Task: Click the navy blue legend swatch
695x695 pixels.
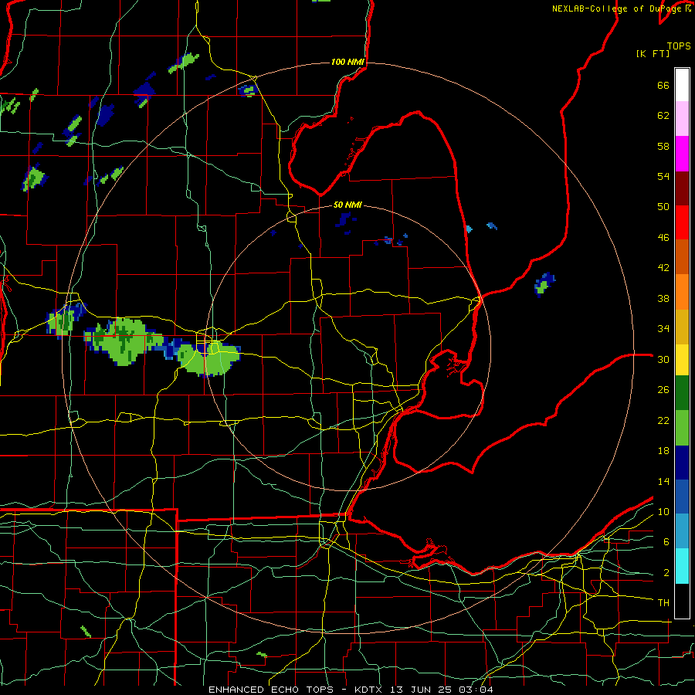Action: coord(682,463)
